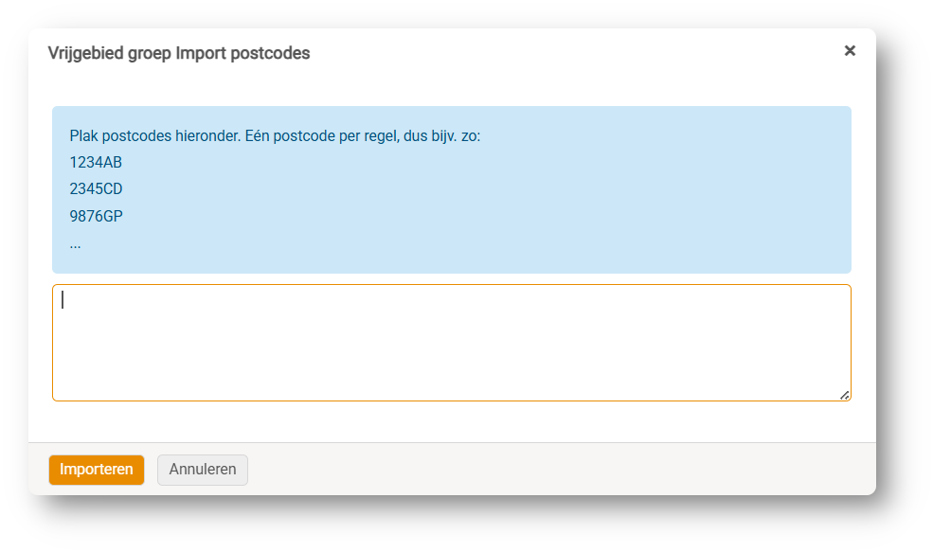
Task: Click the word 'postcodes' in the dialog title
Action: click(276, 53)
